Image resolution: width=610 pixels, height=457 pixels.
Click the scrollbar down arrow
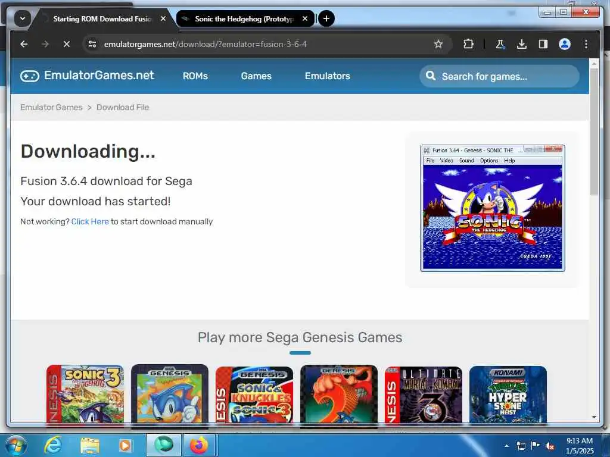(x=594, y=417)
